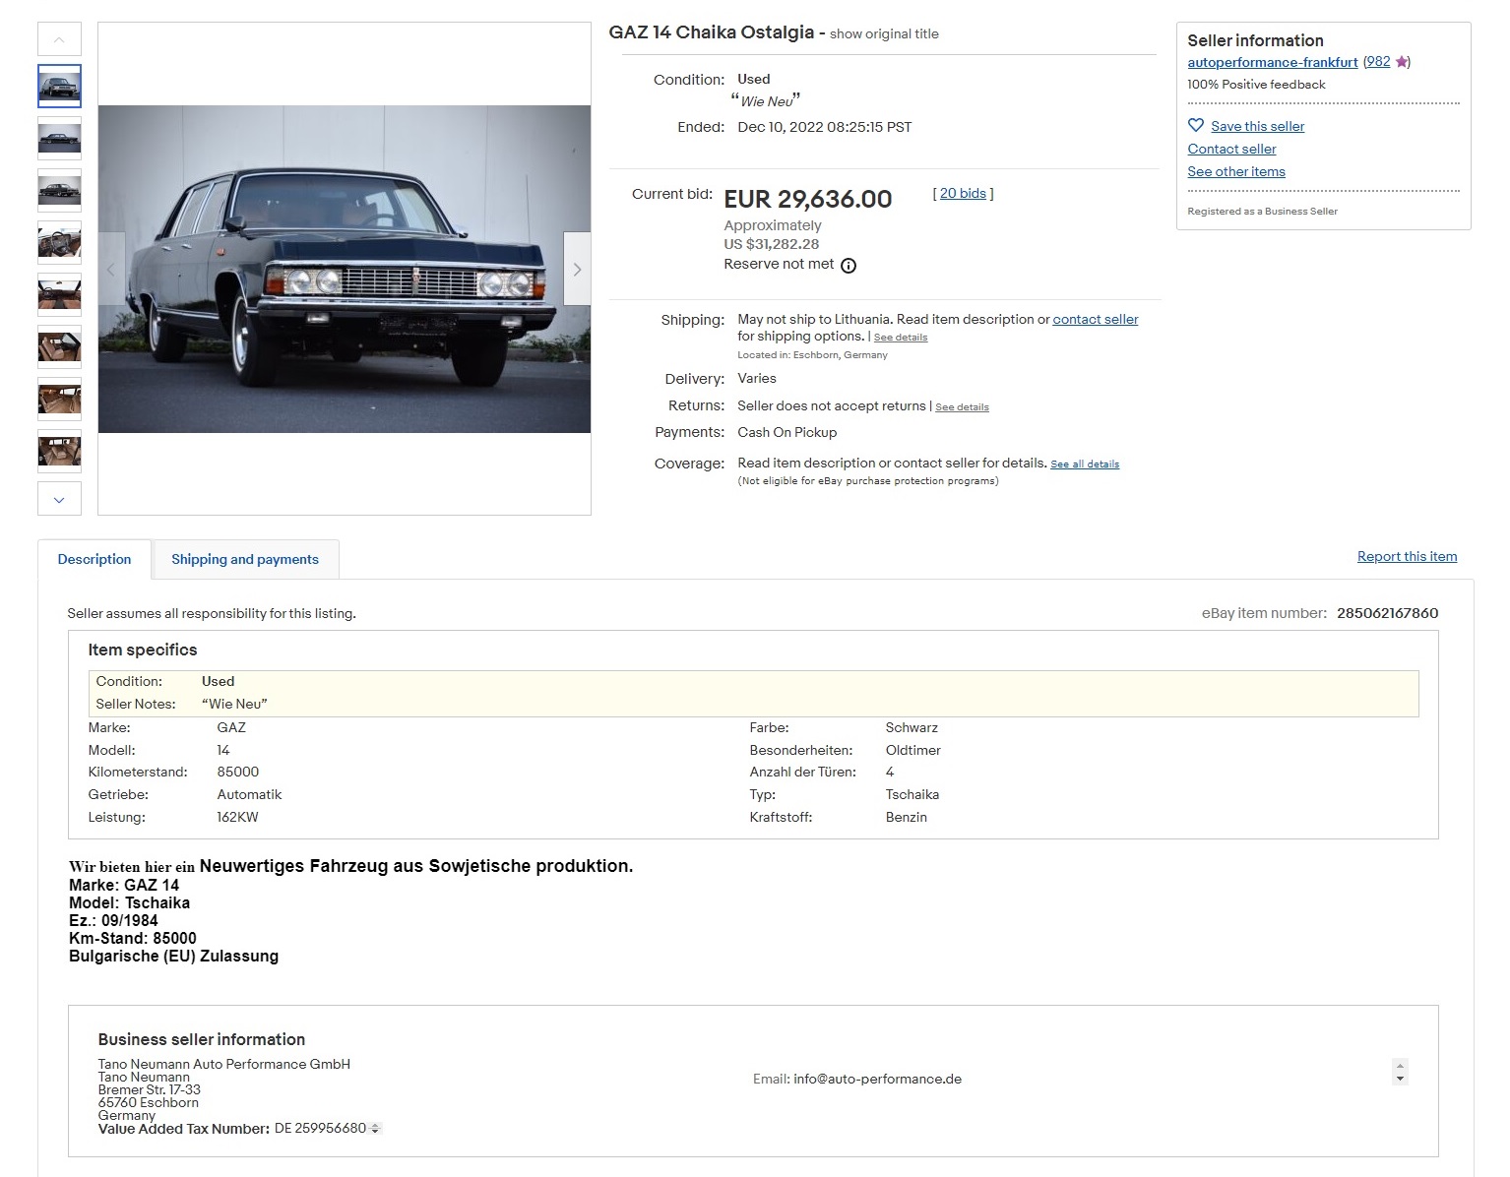Open autoperformance-frankfurt seller profile
Viewport: 1510px width, 1177px height.
[1272, 62]
